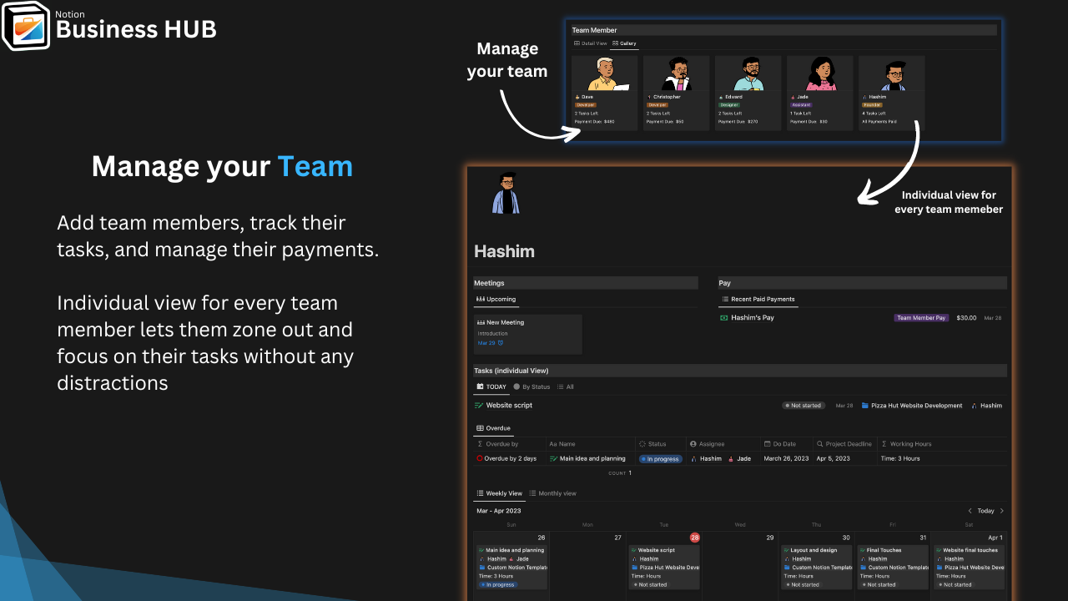Open the Detail View tab
Viewport: 1068px width, 601px height.
591,43
